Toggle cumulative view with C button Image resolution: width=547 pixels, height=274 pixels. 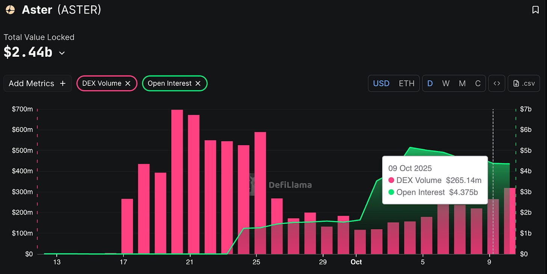[x=478, y=83]
